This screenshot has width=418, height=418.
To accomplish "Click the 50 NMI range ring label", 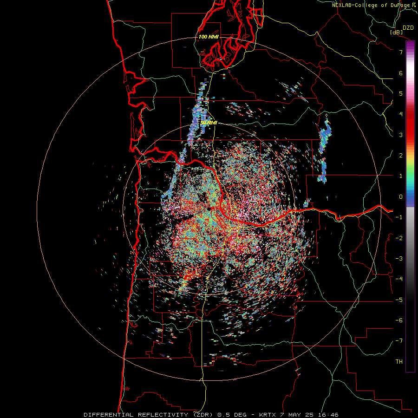I will [x=209, y=123].
